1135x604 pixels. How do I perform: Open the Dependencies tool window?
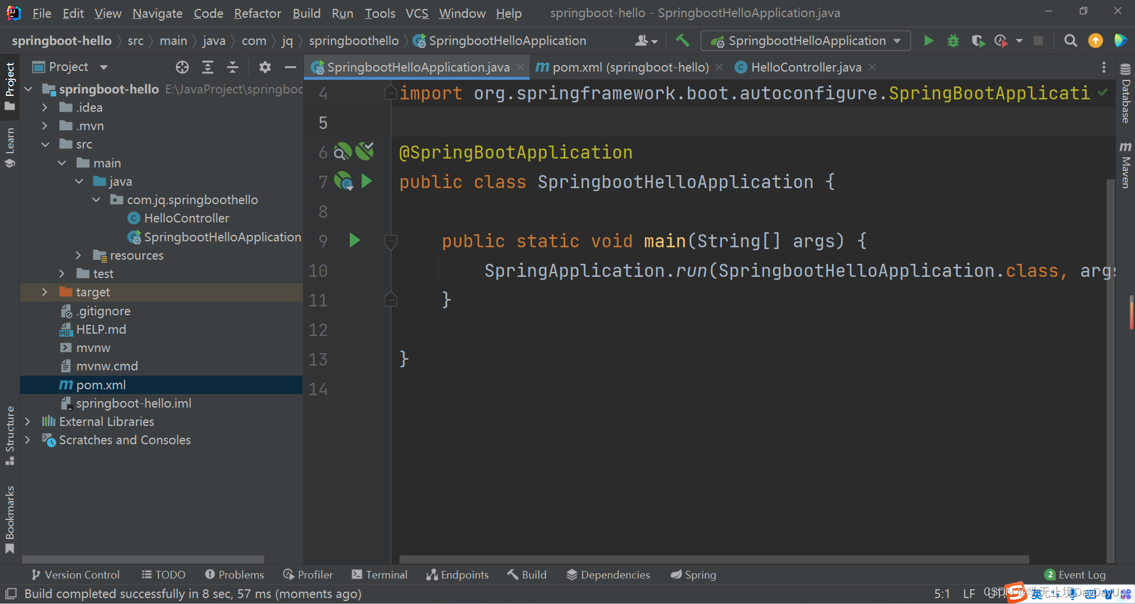tap(608, 574)
